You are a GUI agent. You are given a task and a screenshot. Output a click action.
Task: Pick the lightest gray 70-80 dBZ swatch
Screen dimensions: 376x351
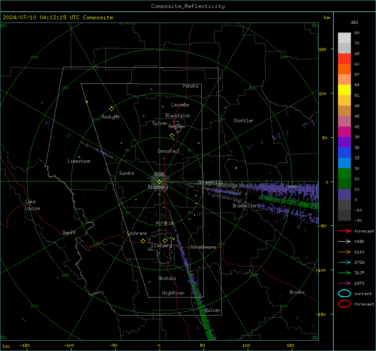344,38
